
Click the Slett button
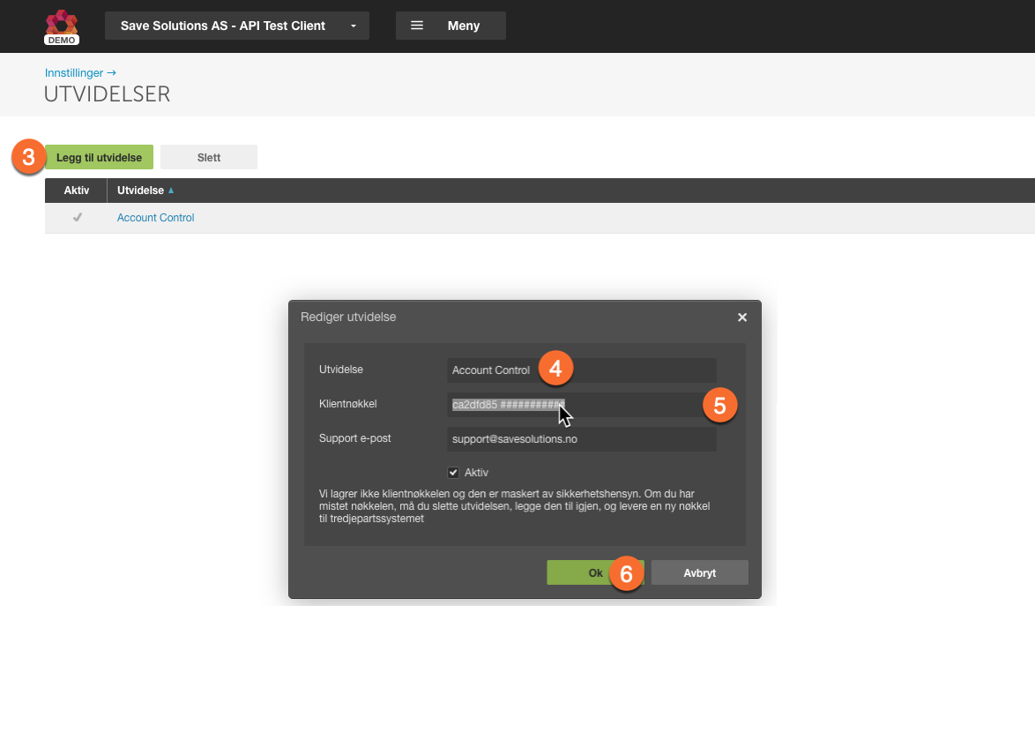[209, 158]
